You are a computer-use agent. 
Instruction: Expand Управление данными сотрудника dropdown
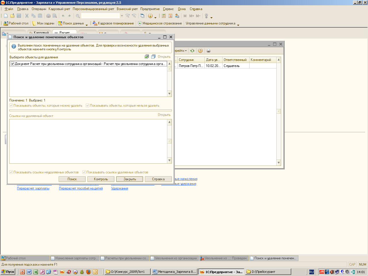(238, 25)
